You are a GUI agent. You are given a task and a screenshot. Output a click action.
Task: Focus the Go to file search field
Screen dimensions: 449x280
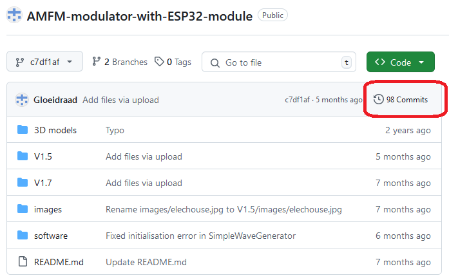point(279,62)
